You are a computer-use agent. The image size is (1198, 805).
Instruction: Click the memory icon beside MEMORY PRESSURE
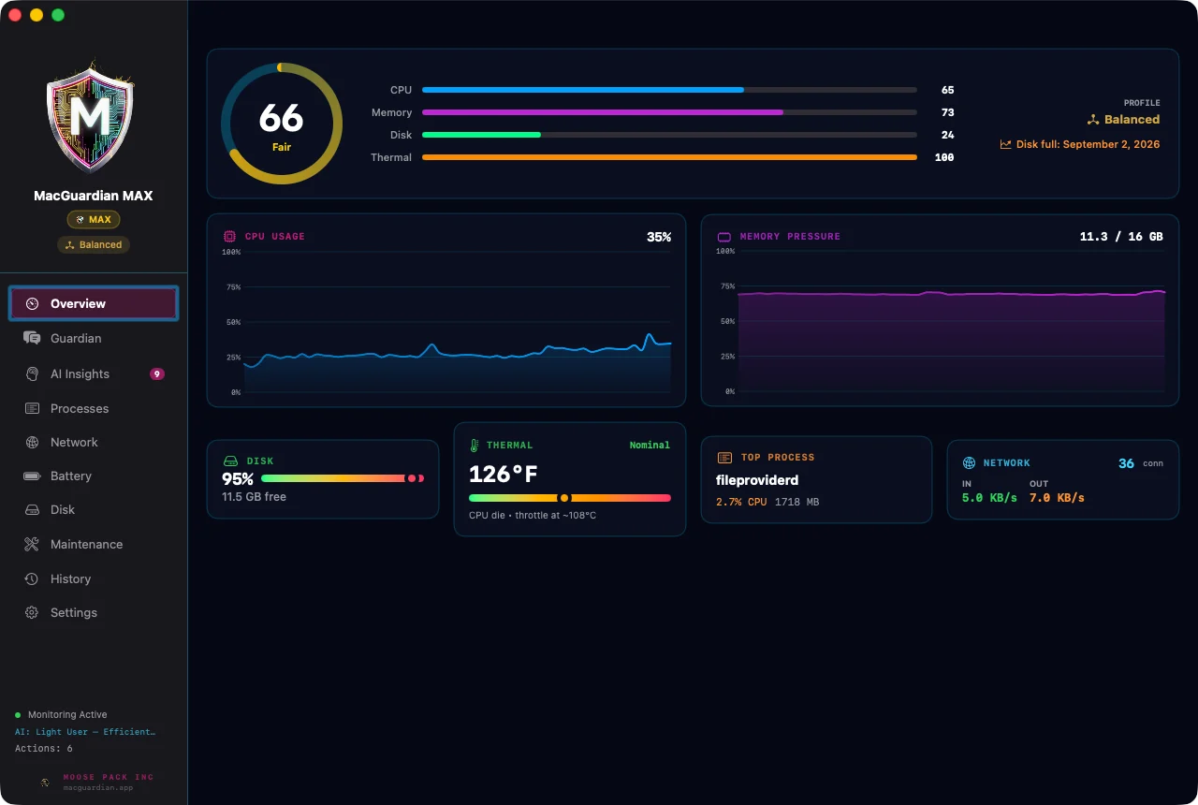723,237
